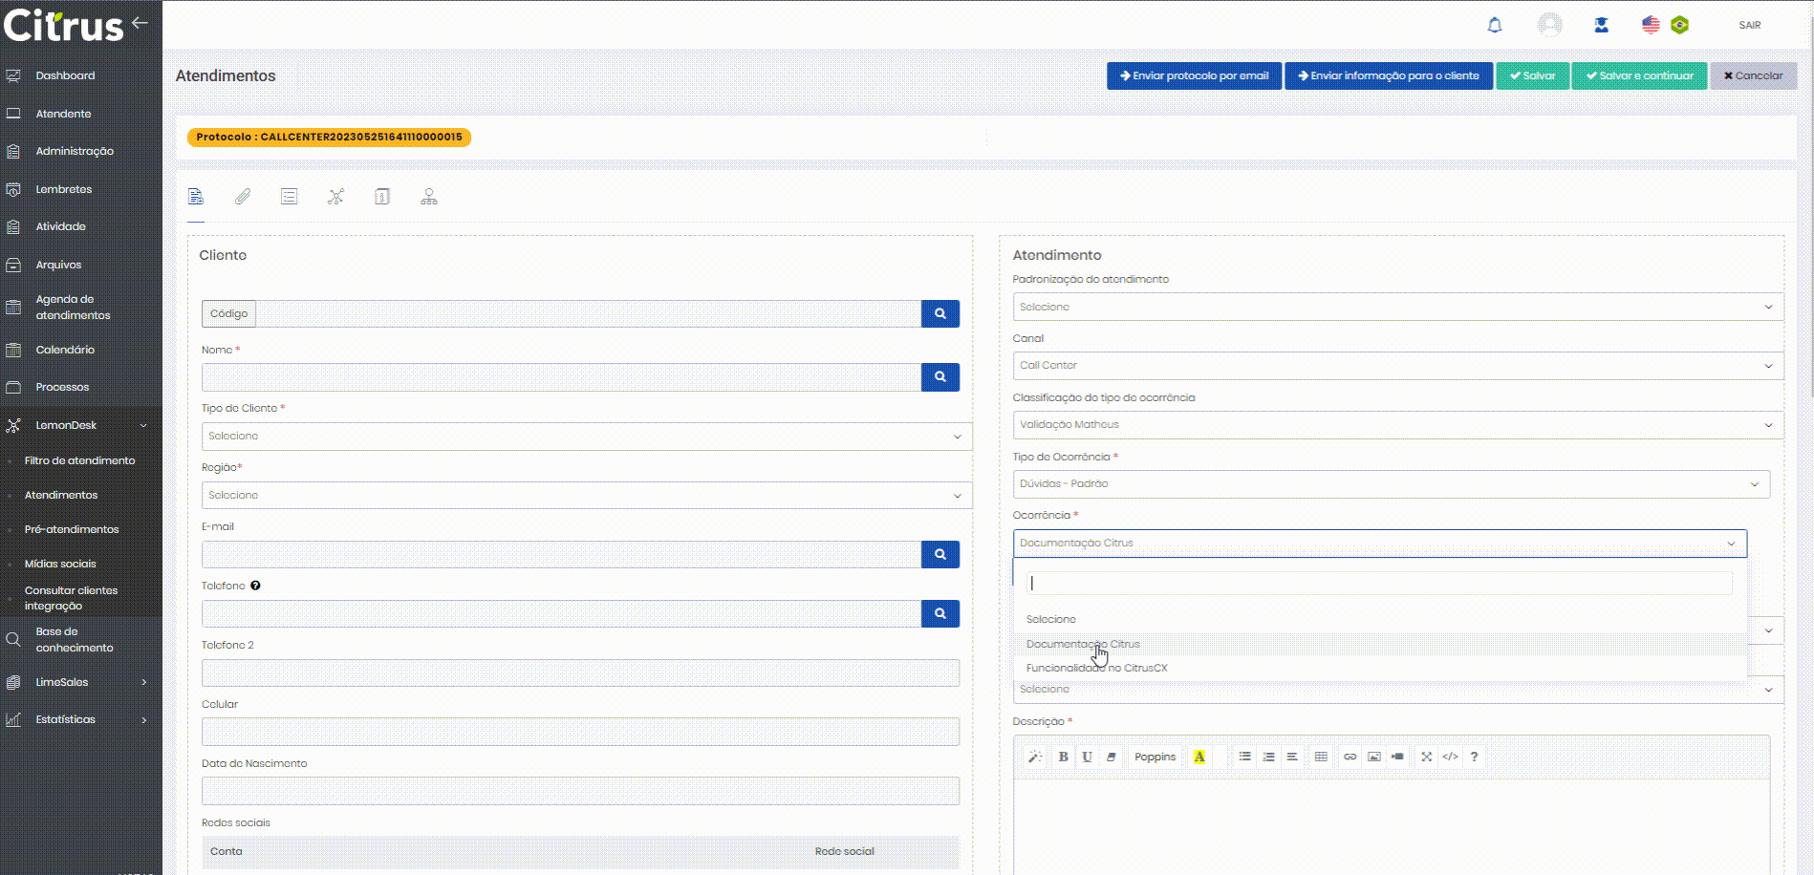Expand the Canal dropdown showing Call Center
The height and width of the screenshot is (875, 1814).
(1396, 366)
